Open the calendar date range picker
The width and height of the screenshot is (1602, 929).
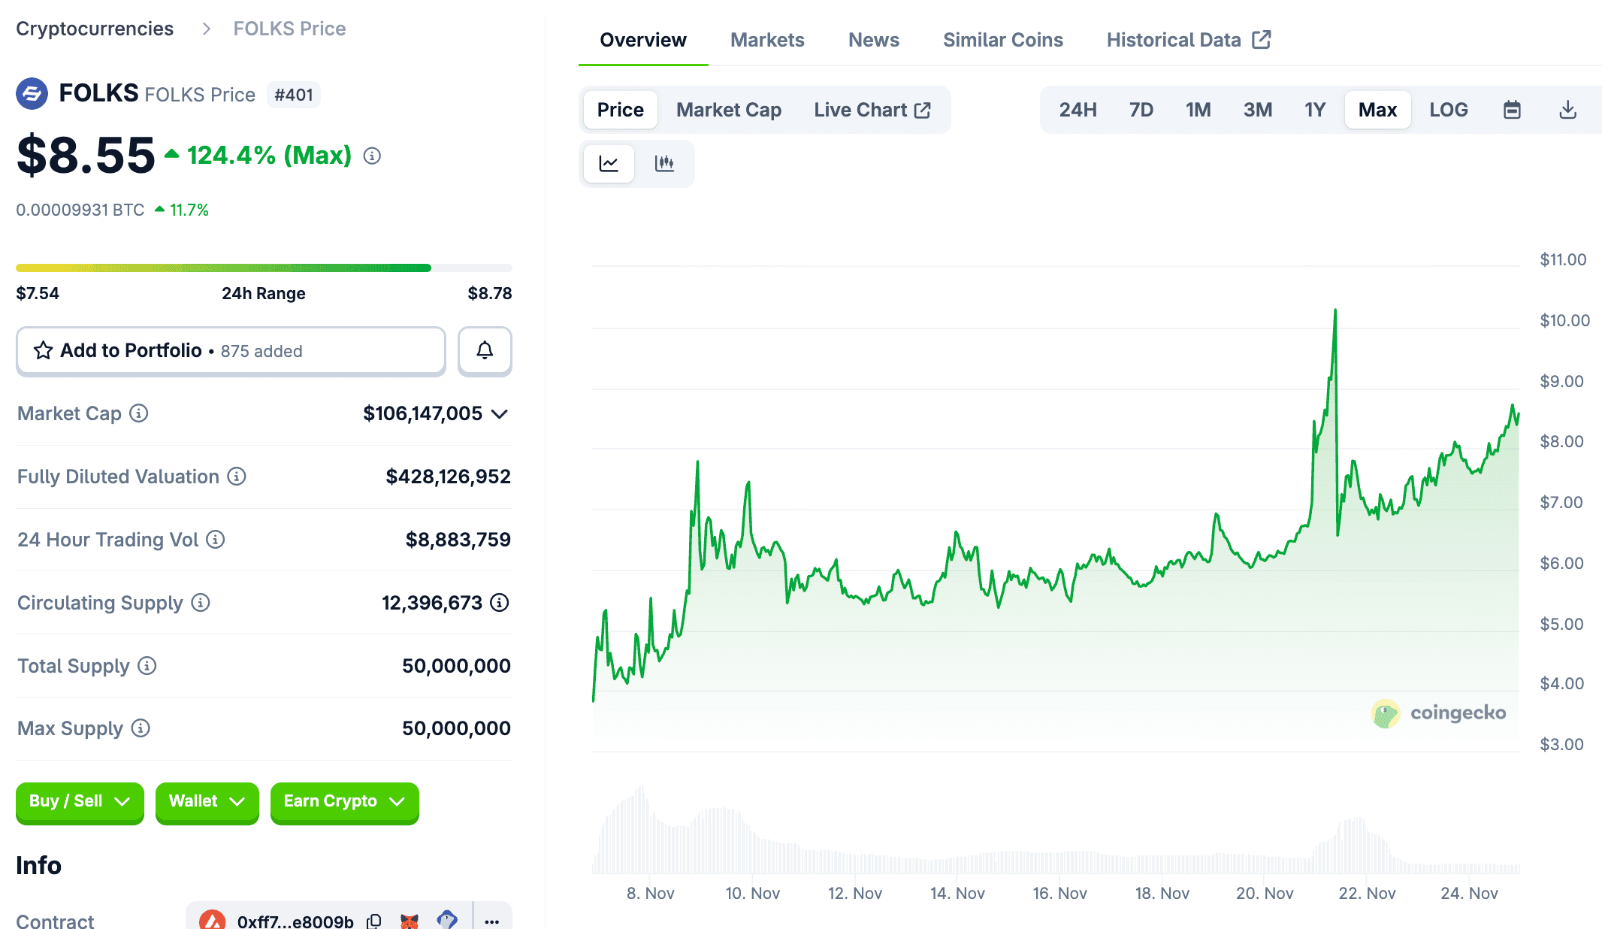coord(1512,110)
